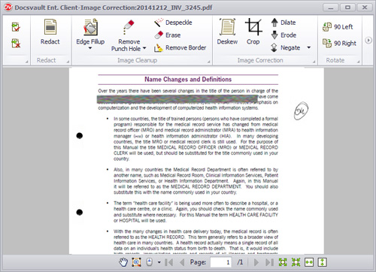Activate the hand pan tool
376x272 pixels.
[x=123, y=262]
